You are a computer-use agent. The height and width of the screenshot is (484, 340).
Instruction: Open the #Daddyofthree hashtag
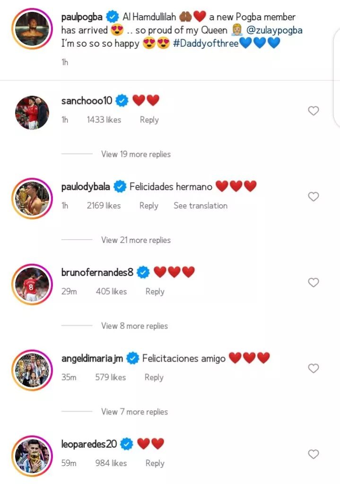(x=206, y=43)
